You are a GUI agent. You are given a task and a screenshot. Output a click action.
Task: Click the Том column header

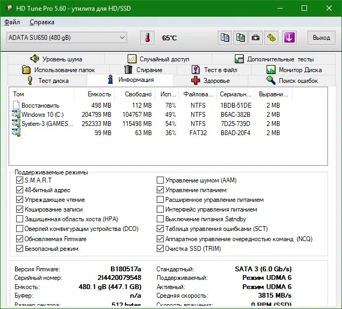click(41, 94)
